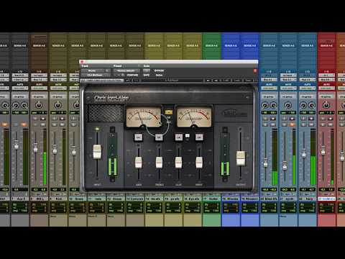Click the red target button in the plugin header
The image size is (345, 259).
pos(255,71)
